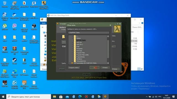The height and width of the screenshot is (99, 177).
Task: Close the Обзор папок dialog
Action: tap(110, 25)
